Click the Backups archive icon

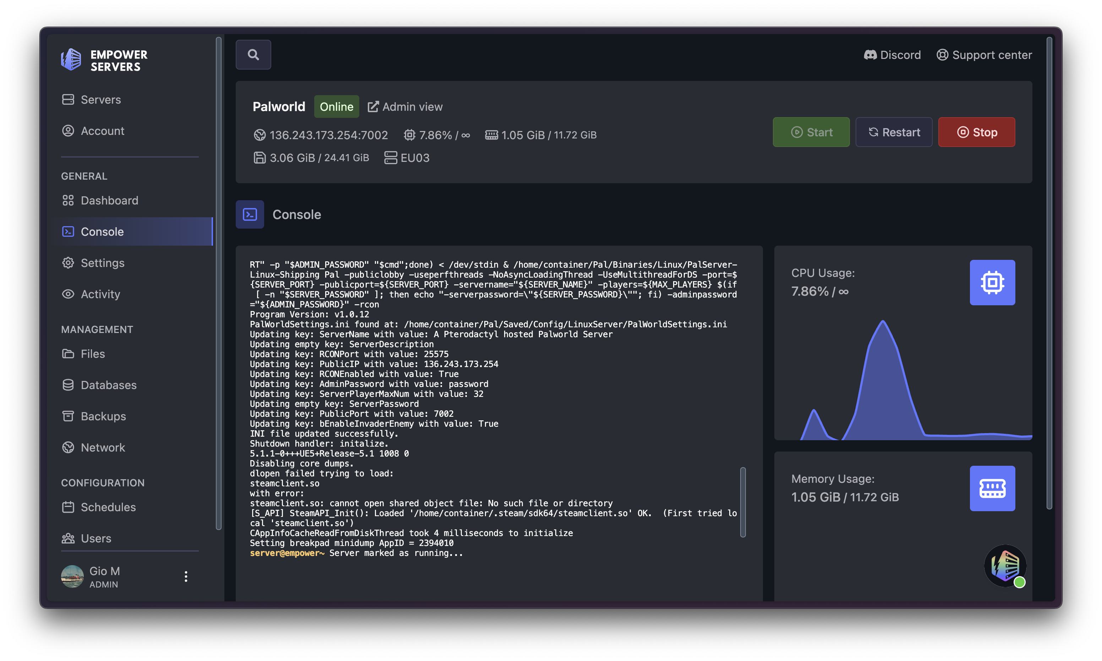68,416
